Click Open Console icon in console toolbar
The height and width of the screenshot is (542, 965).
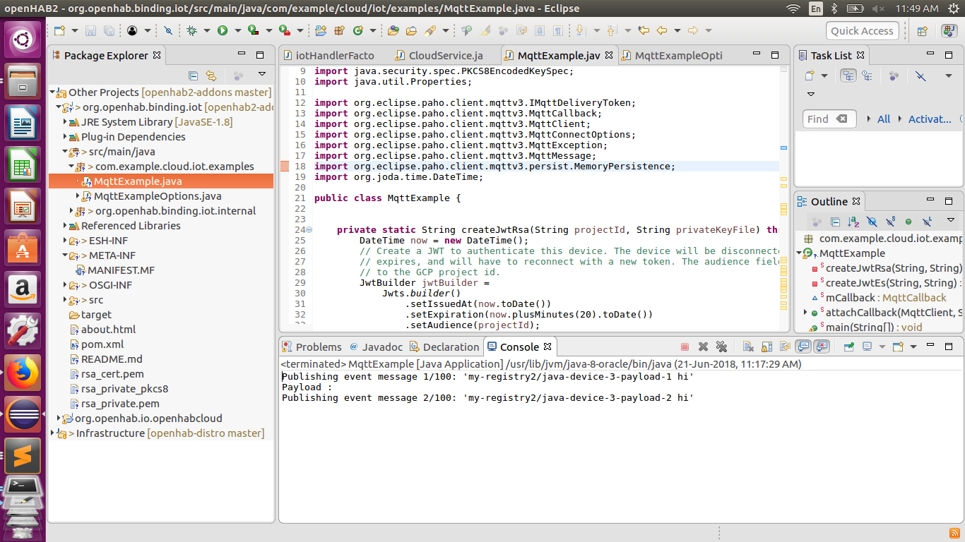(x=898, y=347)
